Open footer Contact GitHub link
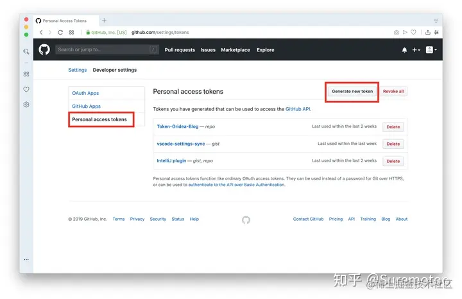Viewport: 462px width, 299px height. tap(308, 219)
